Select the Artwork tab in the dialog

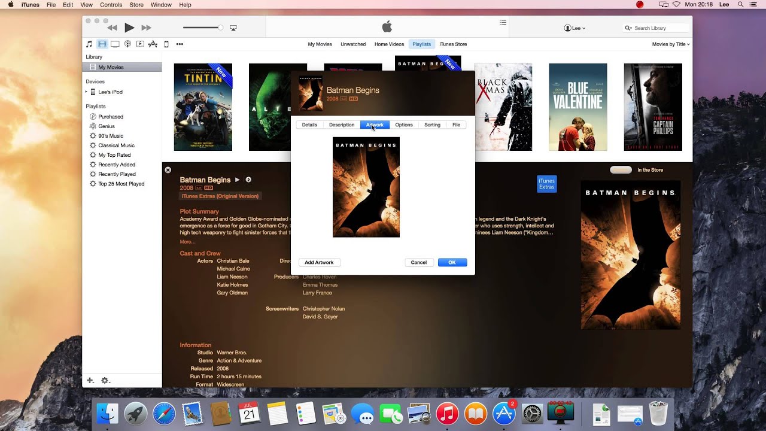[375, 125]
